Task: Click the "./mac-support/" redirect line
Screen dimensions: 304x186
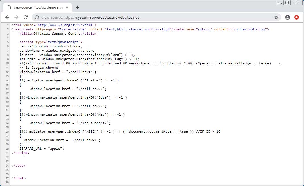Action: pos(70,123)
